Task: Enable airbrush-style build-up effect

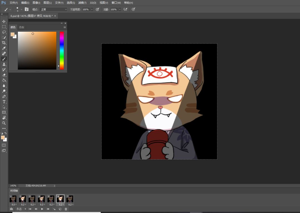Action: coord(125,9)
